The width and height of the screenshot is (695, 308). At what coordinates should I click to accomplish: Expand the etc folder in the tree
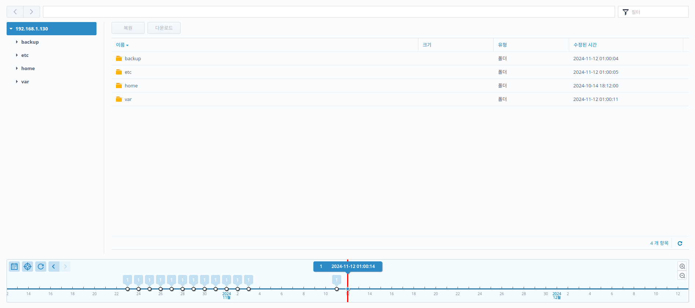[17, 55]
